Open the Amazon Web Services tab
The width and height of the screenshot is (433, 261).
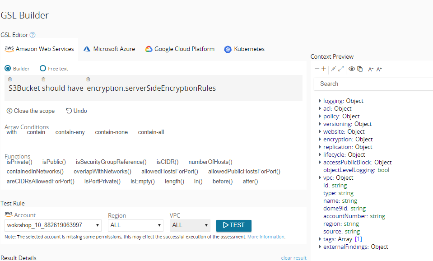pyautogui.click(x=39, y=49)
